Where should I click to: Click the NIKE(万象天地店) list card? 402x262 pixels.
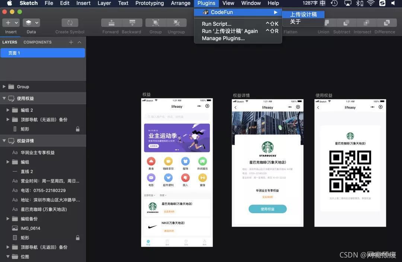coord(177,227)
